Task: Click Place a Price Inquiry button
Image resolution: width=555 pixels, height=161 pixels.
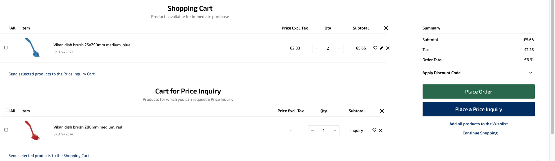Action: pyautogui.click(x=478, y=109)
